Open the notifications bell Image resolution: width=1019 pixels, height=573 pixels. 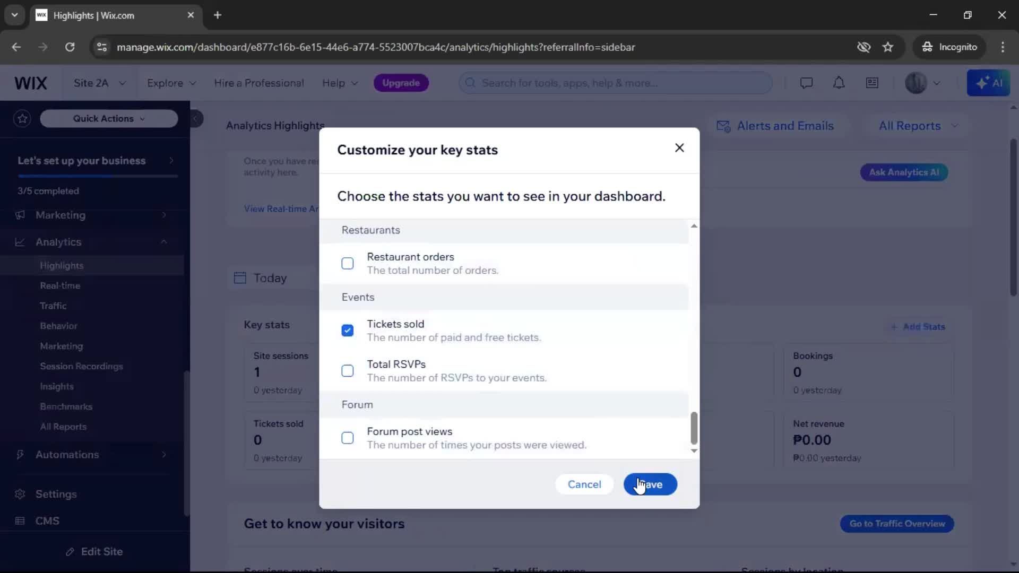(839, 83)
